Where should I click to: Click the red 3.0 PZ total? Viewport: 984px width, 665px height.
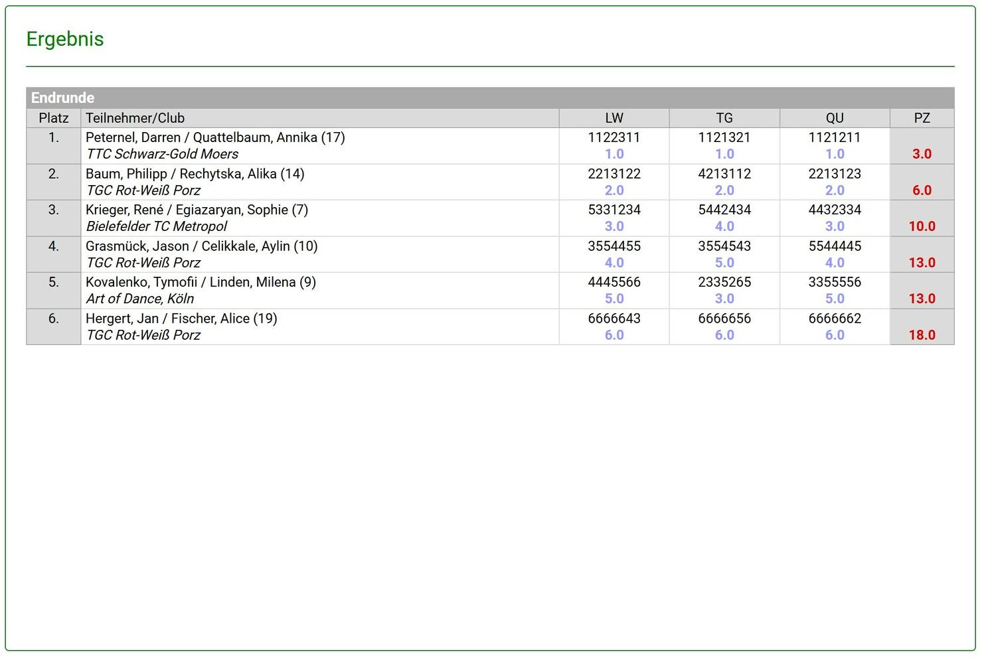922,154
